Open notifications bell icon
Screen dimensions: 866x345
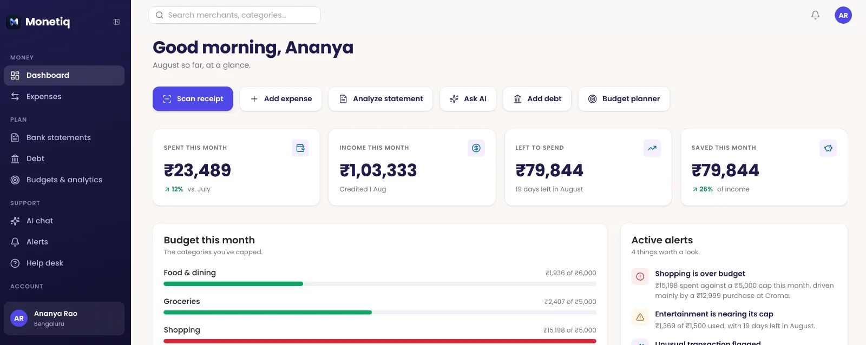[815, 15]
